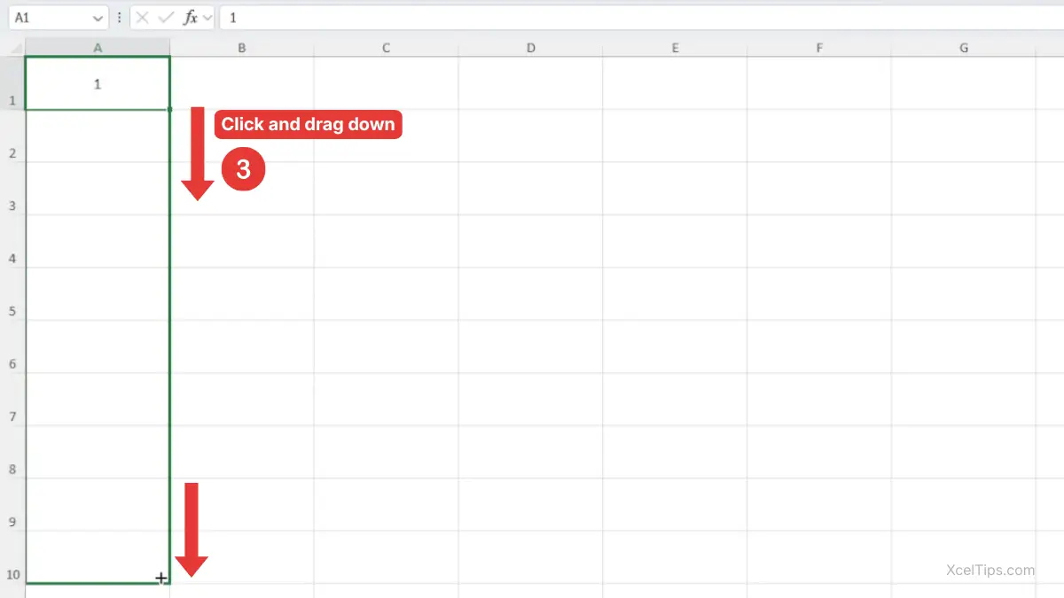Select column A header

98,48
